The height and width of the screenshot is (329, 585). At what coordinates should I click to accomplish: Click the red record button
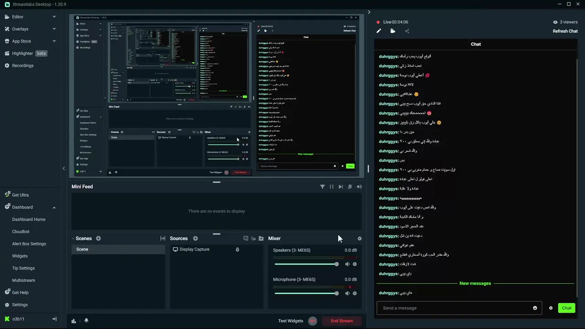(313, 321)
